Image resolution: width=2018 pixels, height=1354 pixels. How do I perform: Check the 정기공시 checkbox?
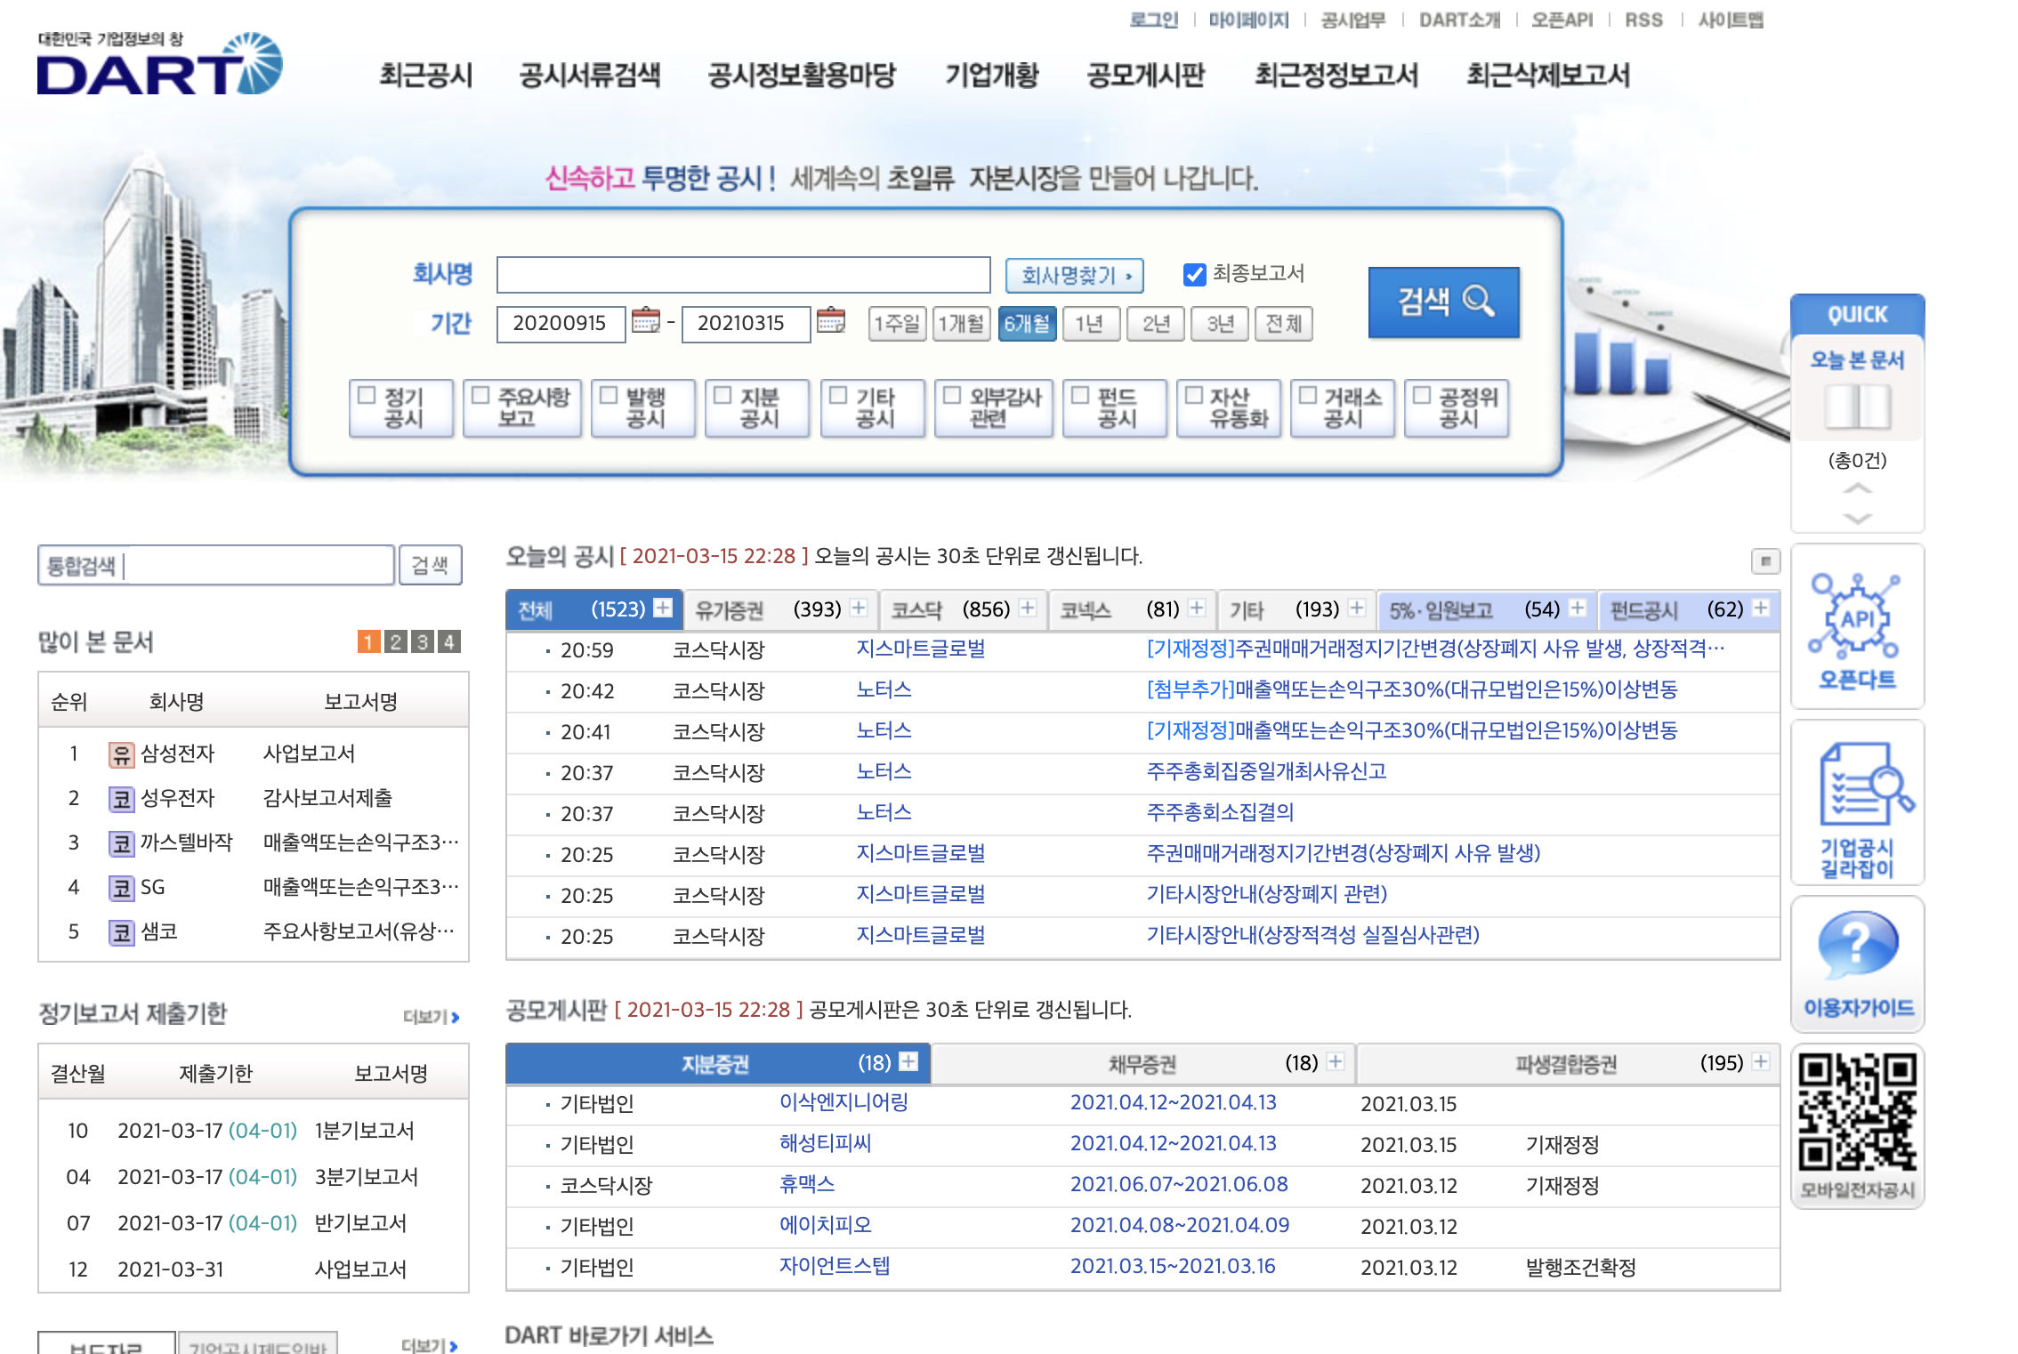(x=367, y=396)
